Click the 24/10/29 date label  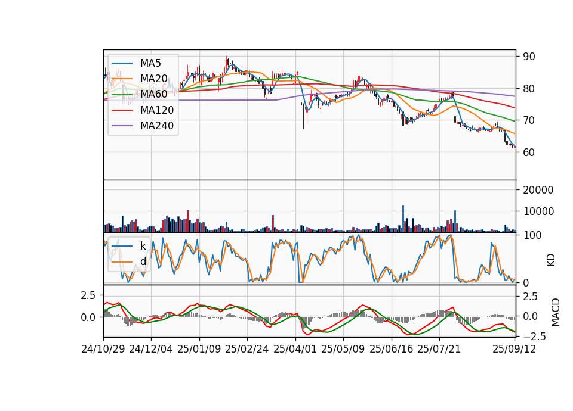click(103, 349)
